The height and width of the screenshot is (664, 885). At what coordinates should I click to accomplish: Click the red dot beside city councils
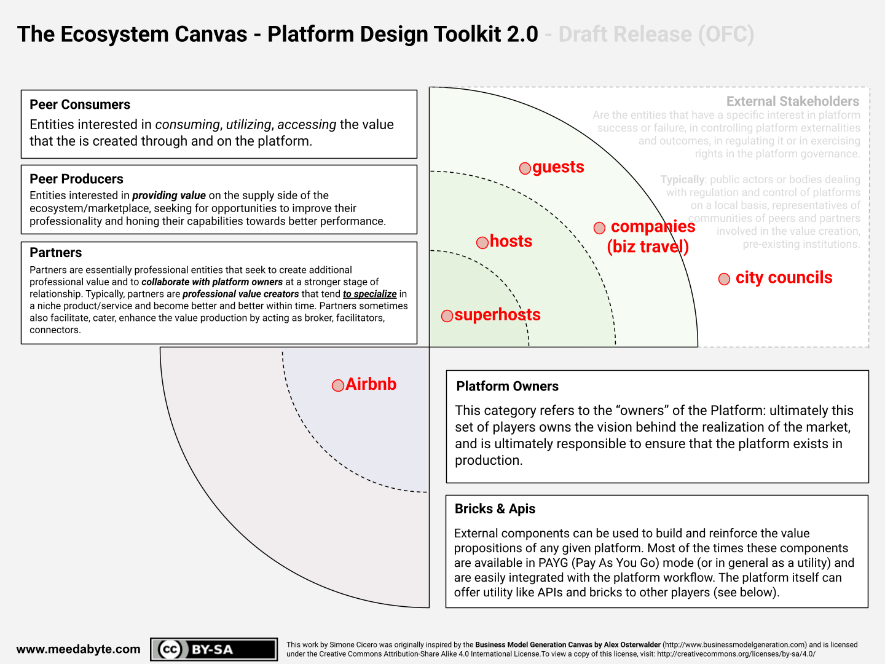coord(725,279)
